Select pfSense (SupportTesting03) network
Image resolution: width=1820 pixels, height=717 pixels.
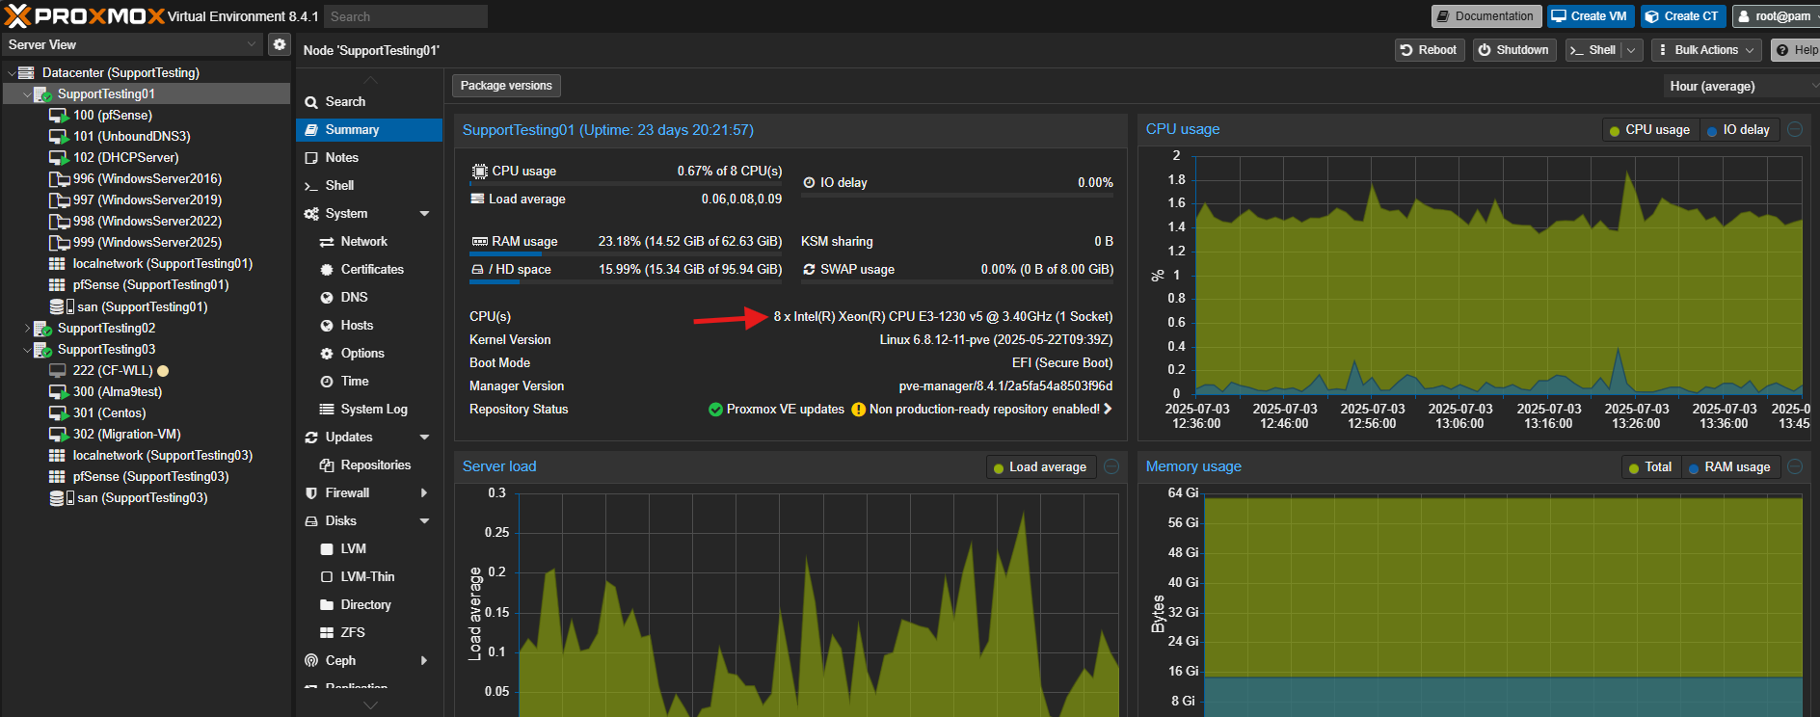point(150,476)
